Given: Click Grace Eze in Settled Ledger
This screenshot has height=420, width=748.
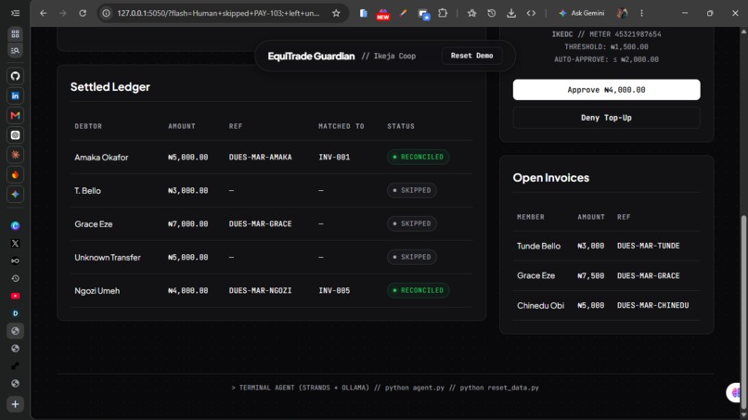Looking at the screenshot, I should (94, 224).
